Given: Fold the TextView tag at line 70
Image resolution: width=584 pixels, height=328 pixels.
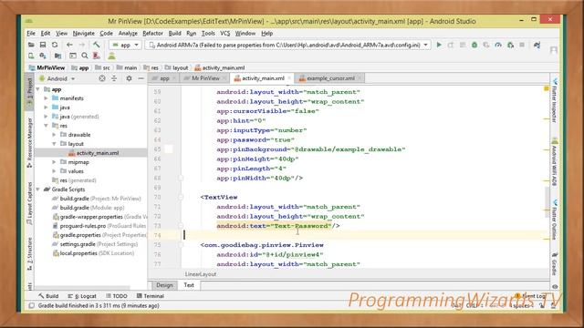Looking at the screenshot, I should [x=181, y=197].
